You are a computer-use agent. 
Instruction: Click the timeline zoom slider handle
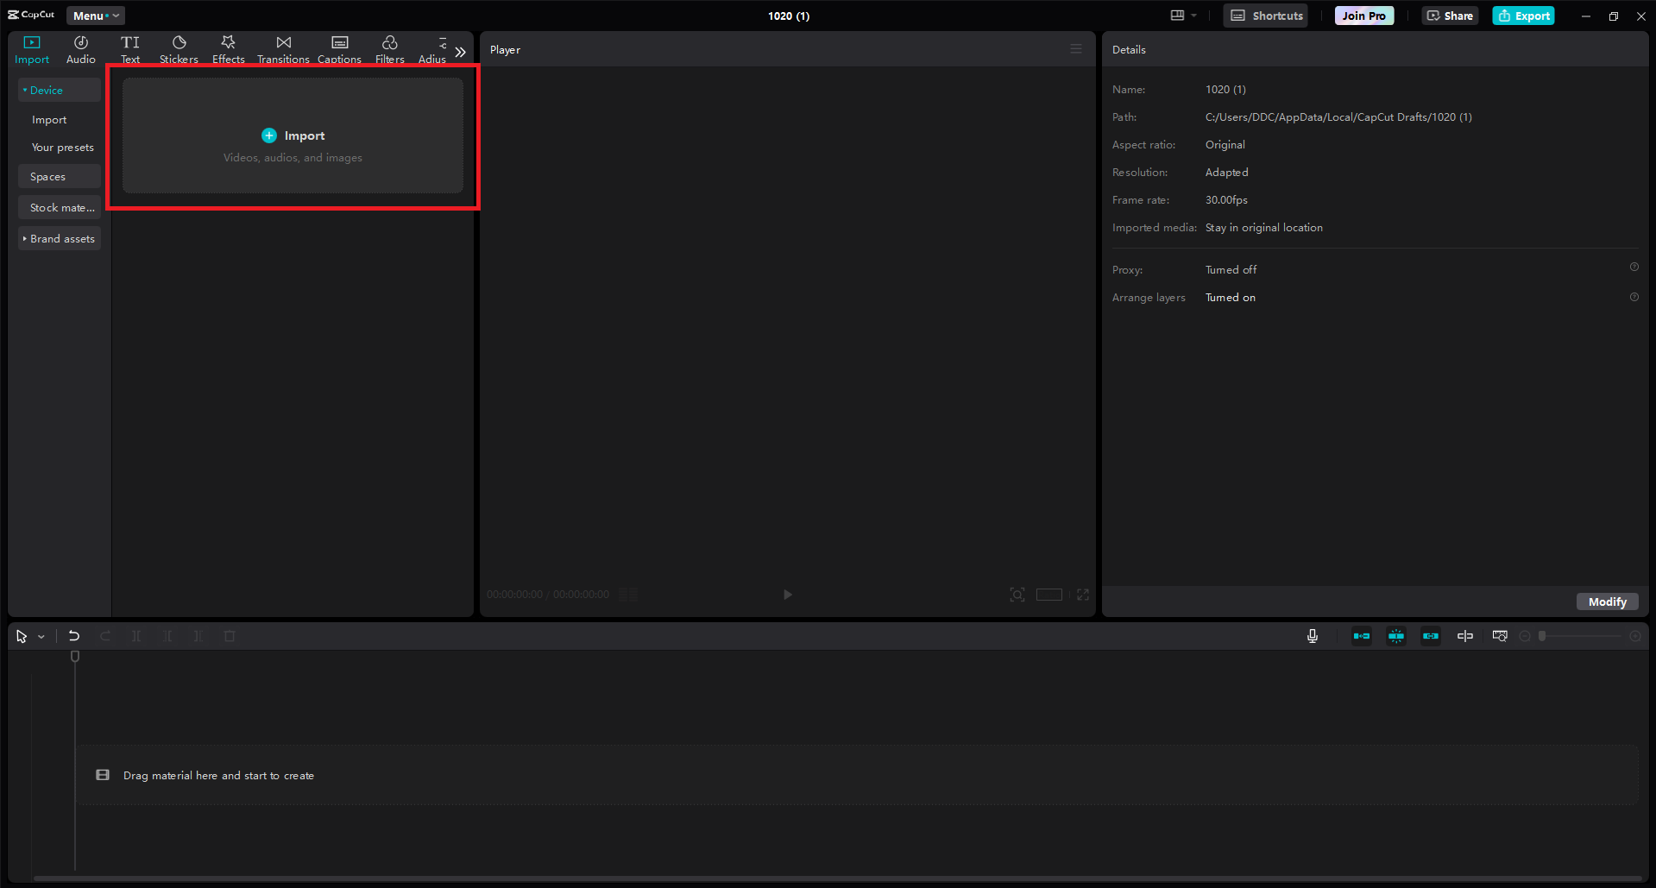tap(1542, 636)
